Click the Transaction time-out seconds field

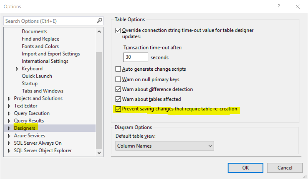tap(135, 57)
